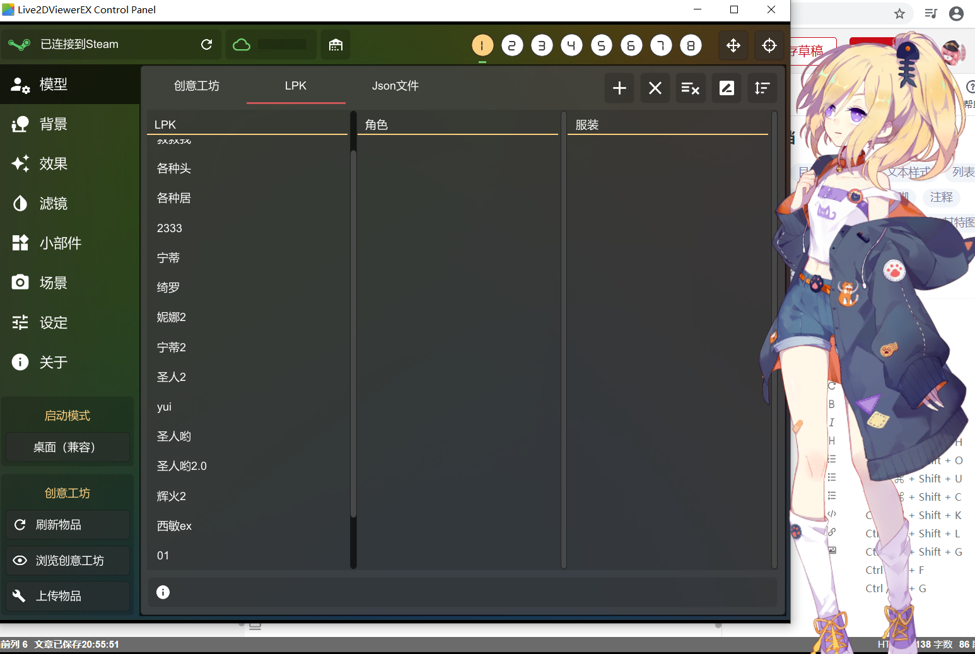
Task: Select model slot 1
Action: [x=482, y=45]
